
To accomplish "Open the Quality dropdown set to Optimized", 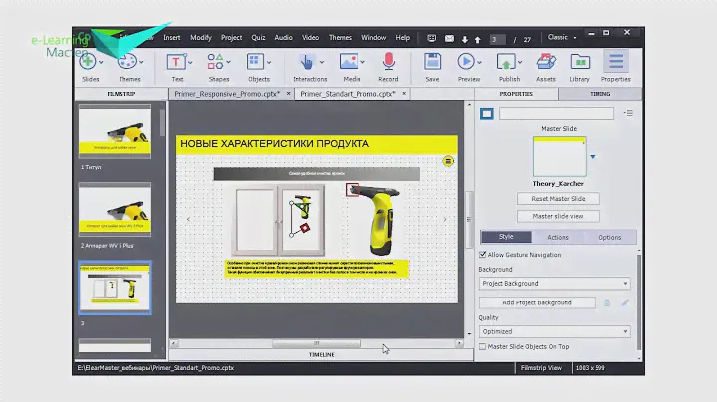I will coord(554,331).
